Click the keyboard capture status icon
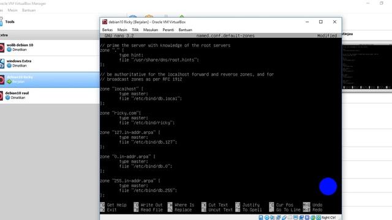 [318, 218]
